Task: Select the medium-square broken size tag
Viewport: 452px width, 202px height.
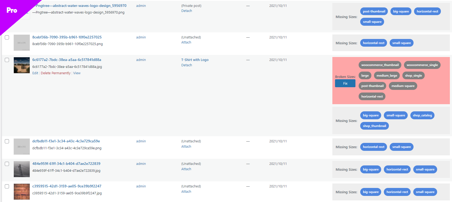Action: pos(403,86)
